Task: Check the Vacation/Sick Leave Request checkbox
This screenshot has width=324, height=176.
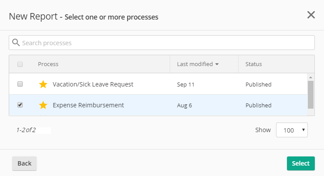Action: [x=20, y=84]
